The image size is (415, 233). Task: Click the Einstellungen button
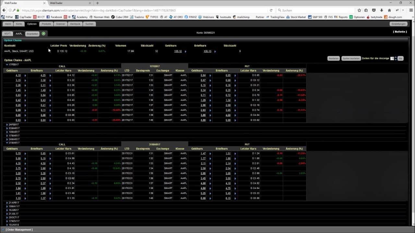(x=398, y=24)
